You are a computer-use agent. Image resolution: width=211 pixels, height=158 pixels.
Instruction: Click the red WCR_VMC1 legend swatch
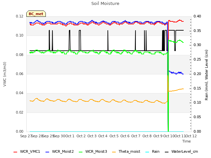pyautogui.click(x=15, y=152)
